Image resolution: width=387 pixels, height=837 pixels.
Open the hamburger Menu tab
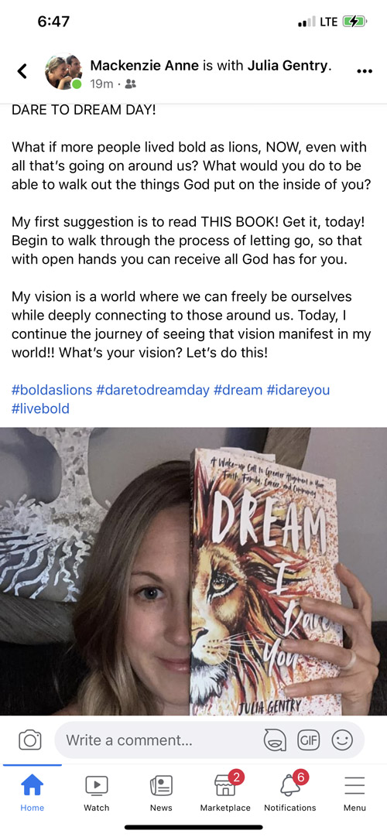pos(354,791)
